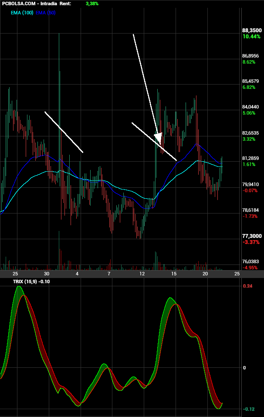The width and height of the screenshot is (264, 417).
Task: Click date 7 on the time axis
Action: pos(109,274)
